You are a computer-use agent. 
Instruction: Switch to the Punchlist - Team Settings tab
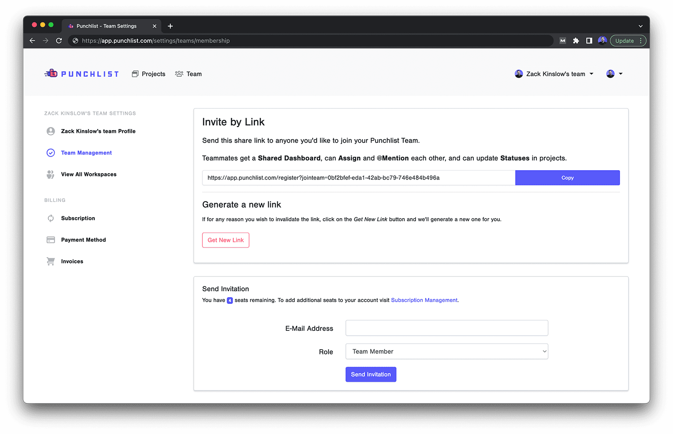[x=106, y=26]
